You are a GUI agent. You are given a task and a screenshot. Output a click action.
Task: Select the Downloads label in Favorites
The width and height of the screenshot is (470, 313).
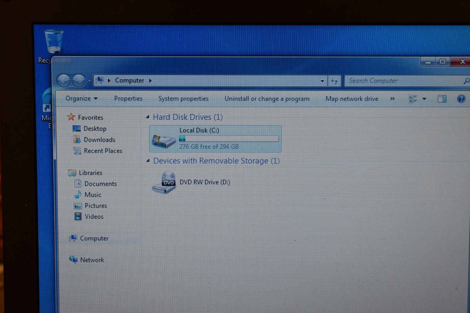(x=100, y=140)
